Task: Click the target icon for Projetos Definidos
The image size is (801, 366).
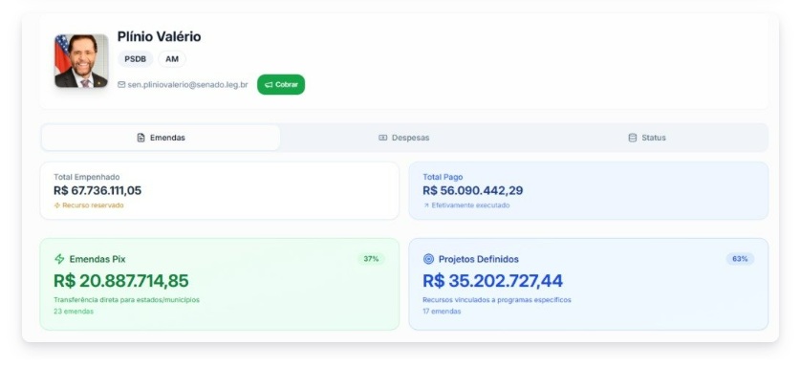Action: coord(428,259)
